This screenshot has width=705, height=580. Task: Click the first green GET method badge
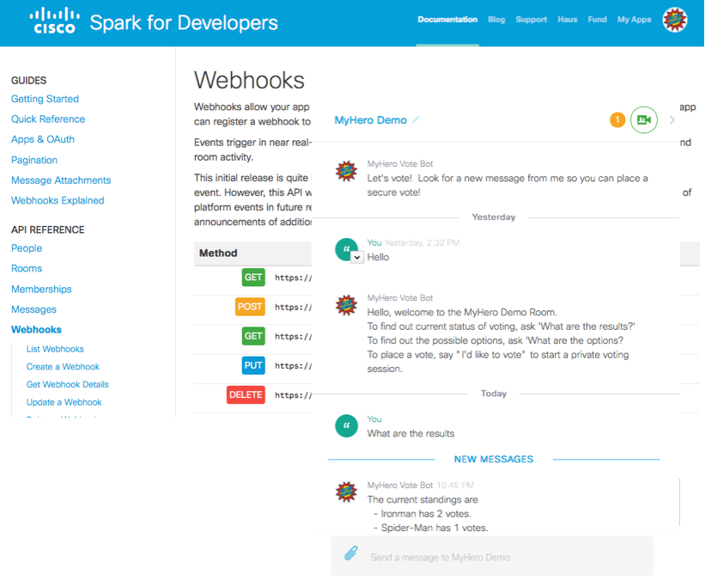tap(253, 278)
